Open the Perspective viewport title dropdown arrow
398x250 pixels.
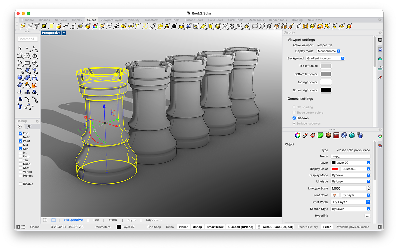click(x=64, y=33)
